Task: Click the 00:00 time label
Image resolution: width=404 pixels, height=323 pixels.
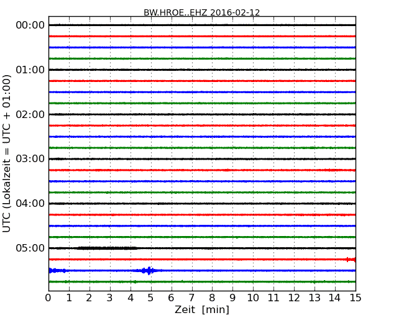Action: (30, 25)
